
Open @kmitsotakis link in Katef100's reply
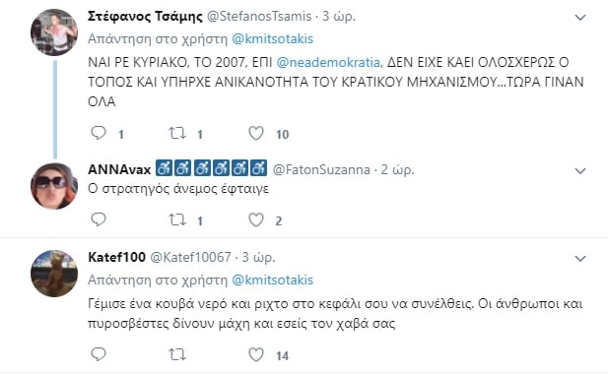(272, 280)
